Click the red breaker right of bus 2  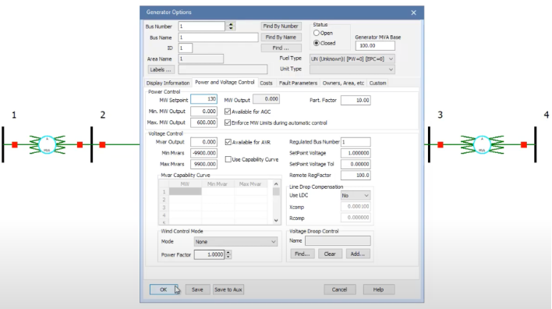point(102,144)
